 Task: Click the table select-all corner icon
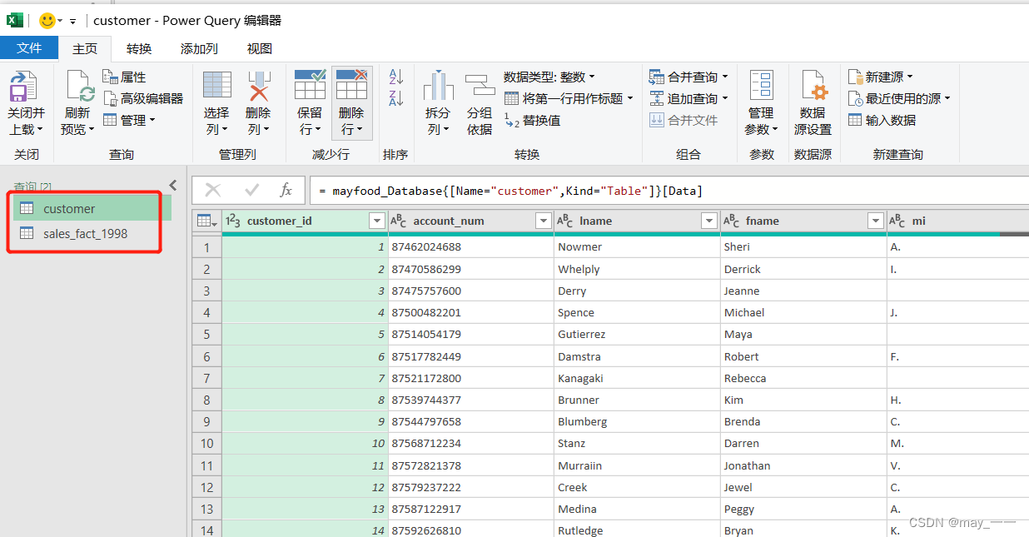point(206,221)
